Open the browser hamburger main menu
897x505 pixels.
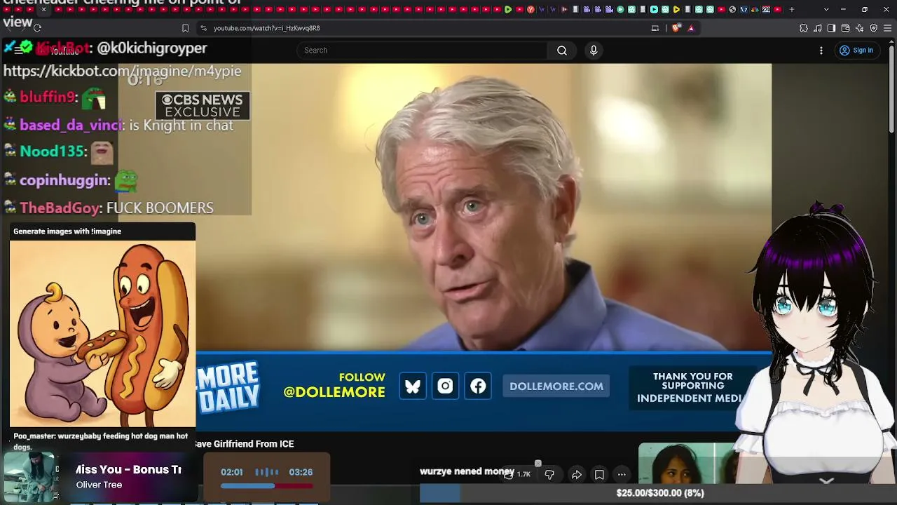(887, 28)
